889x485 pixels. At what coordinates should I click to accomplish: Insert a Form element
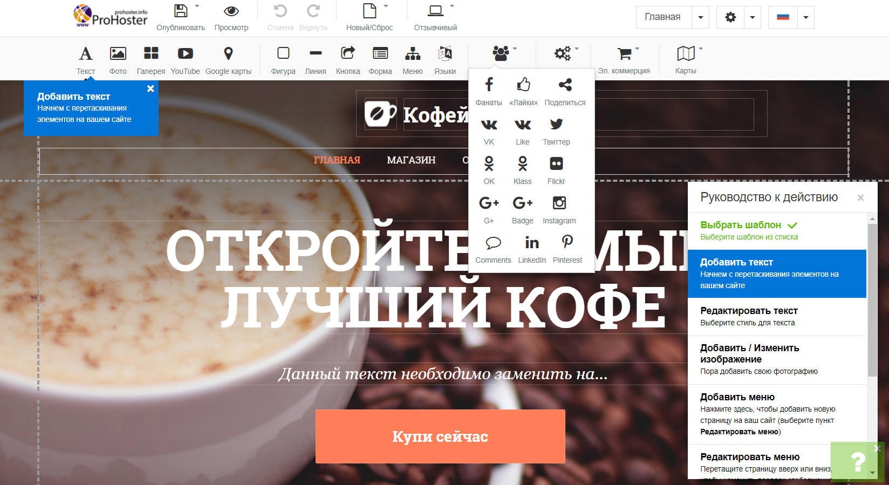(x=380, y=60)
